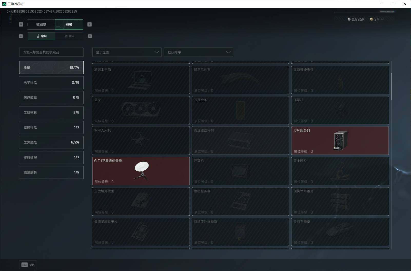Select the 全部 13/74 category button

click(51, 67)
